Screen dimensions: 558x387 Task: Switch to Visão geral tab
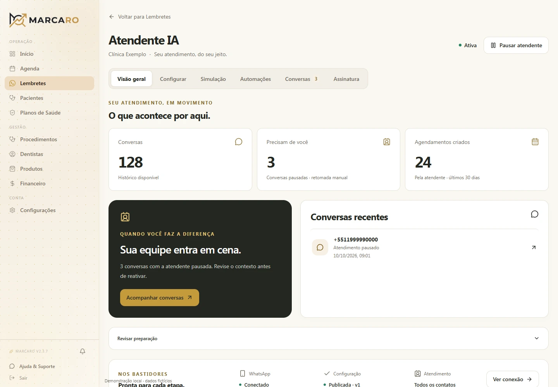[x=131, y=79]
